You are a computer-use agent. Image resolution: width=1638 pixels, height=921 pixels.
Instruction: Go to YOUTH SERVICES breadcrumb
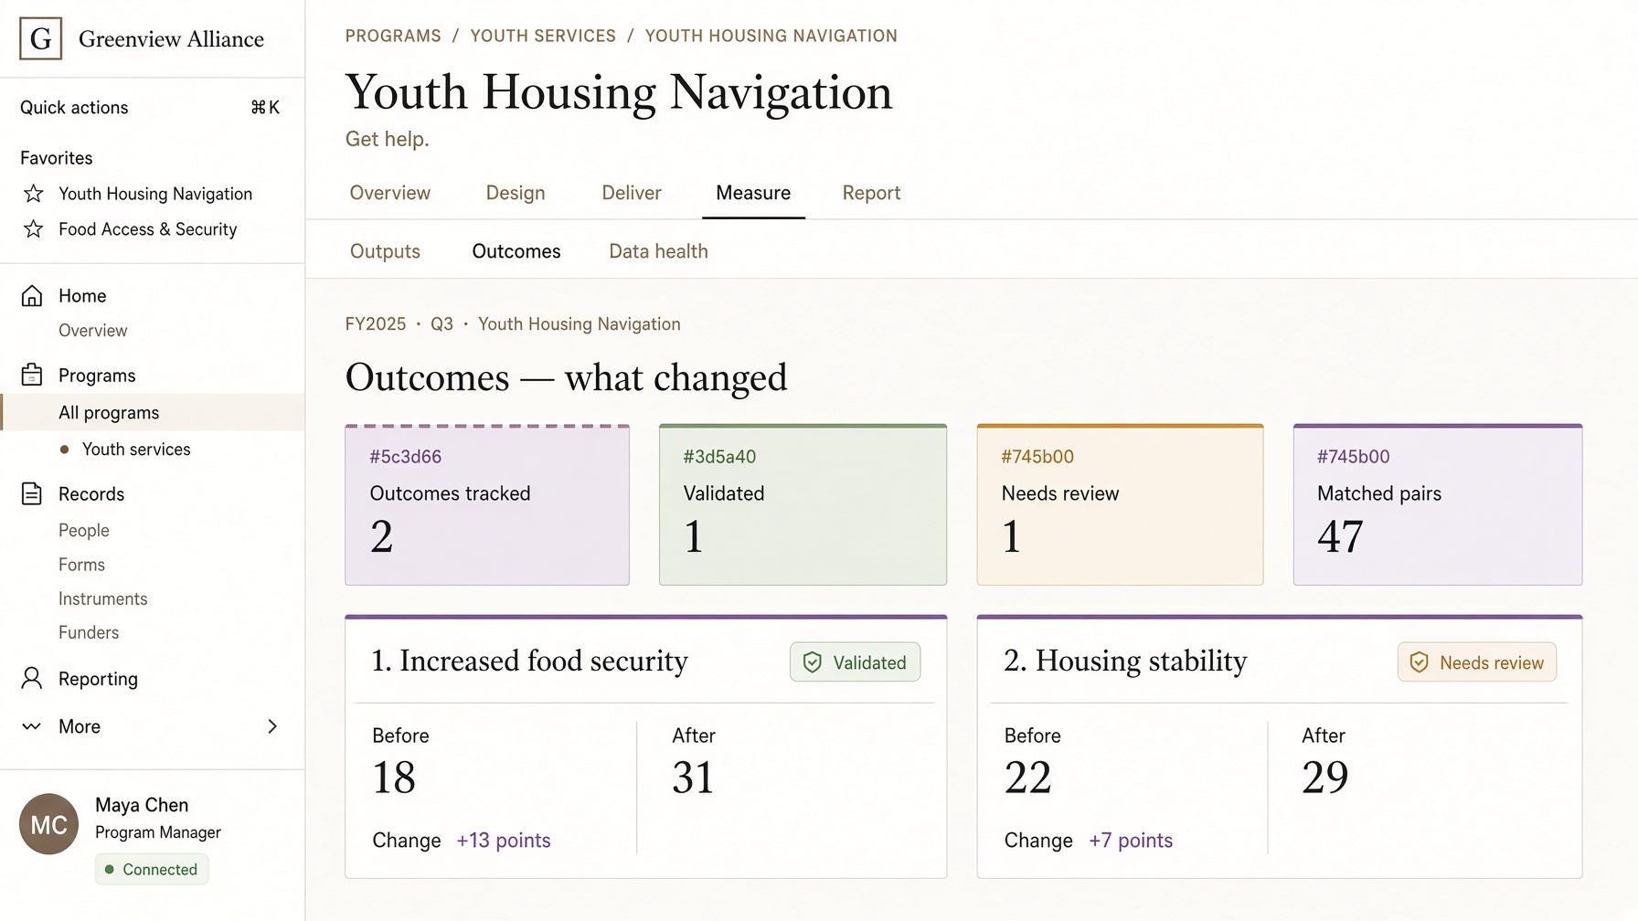pyautogui.click(x=543, y=36)
